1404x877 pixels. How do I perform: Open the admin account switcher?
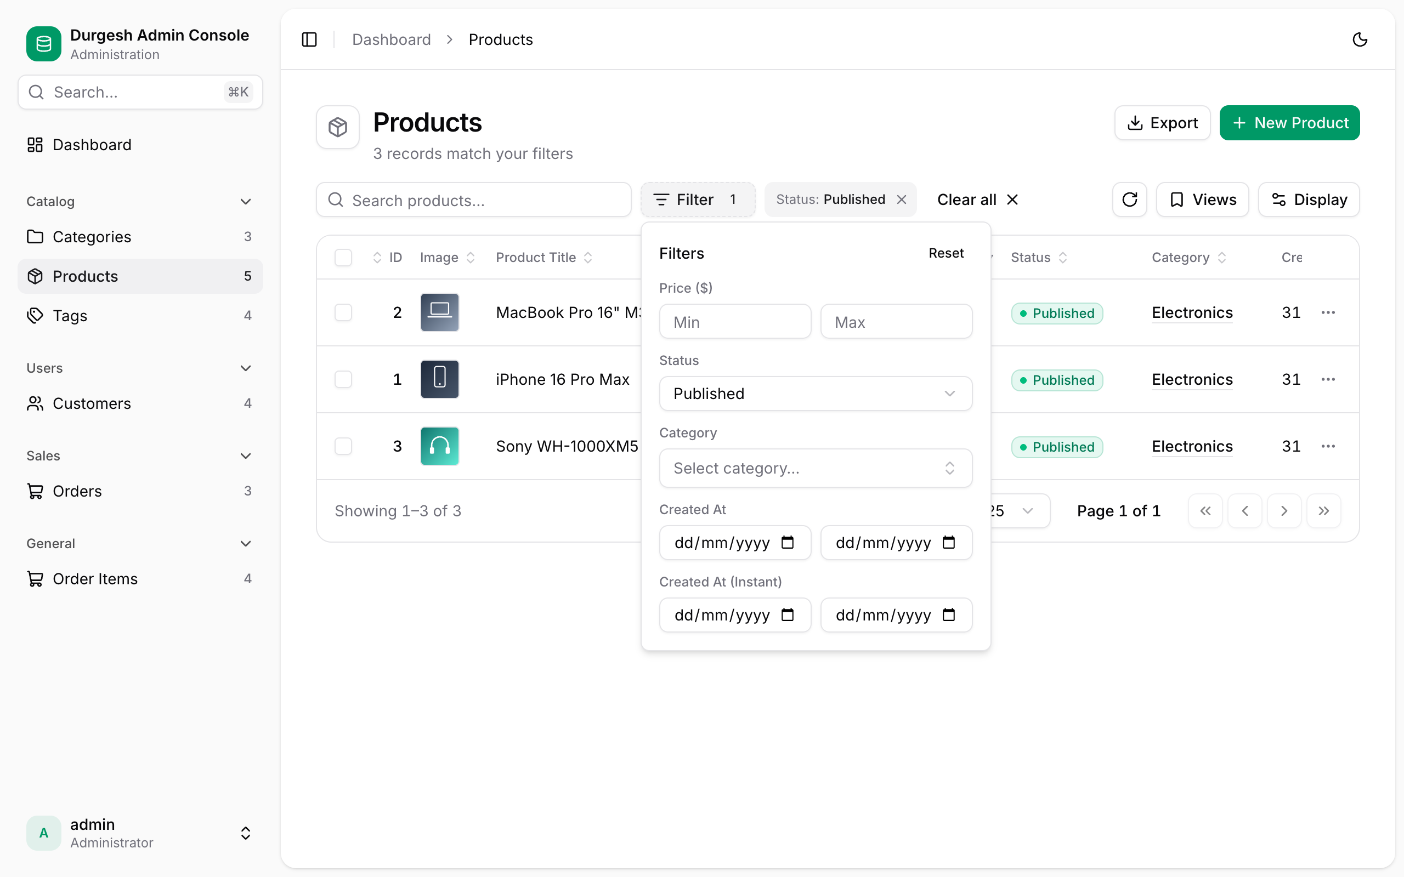coord(140,833)
